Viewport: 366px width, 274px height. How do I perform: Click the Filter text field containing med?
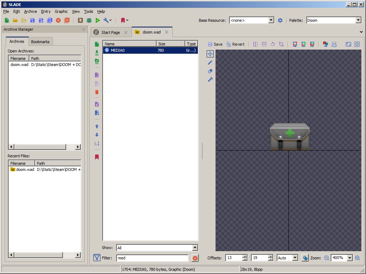(152, 258)
